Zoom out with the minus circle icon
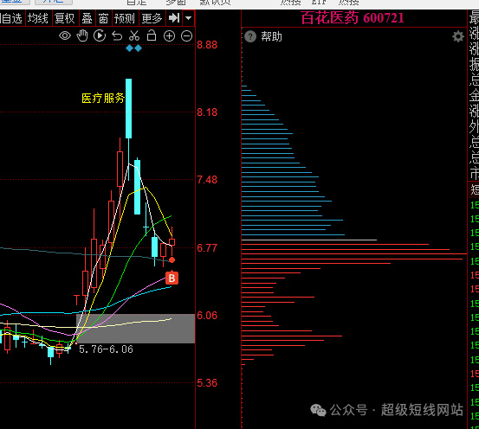 click(186, 36)
